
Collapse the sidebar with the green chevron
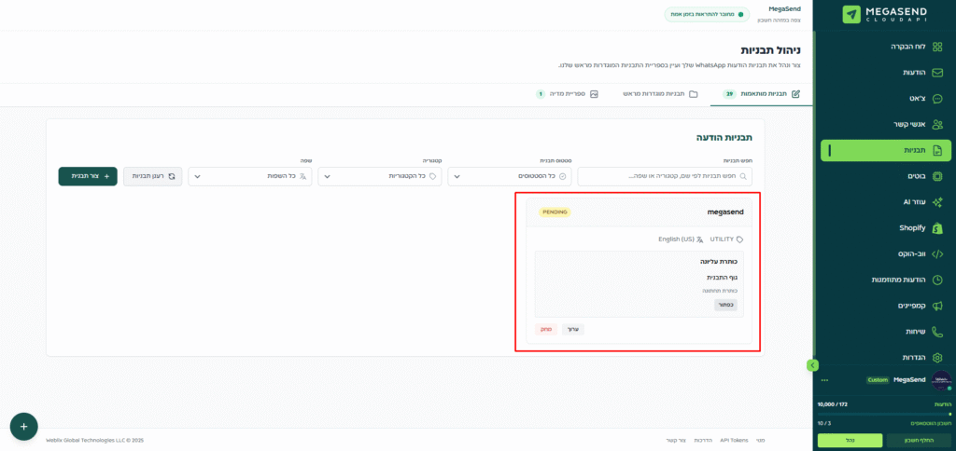812,365
